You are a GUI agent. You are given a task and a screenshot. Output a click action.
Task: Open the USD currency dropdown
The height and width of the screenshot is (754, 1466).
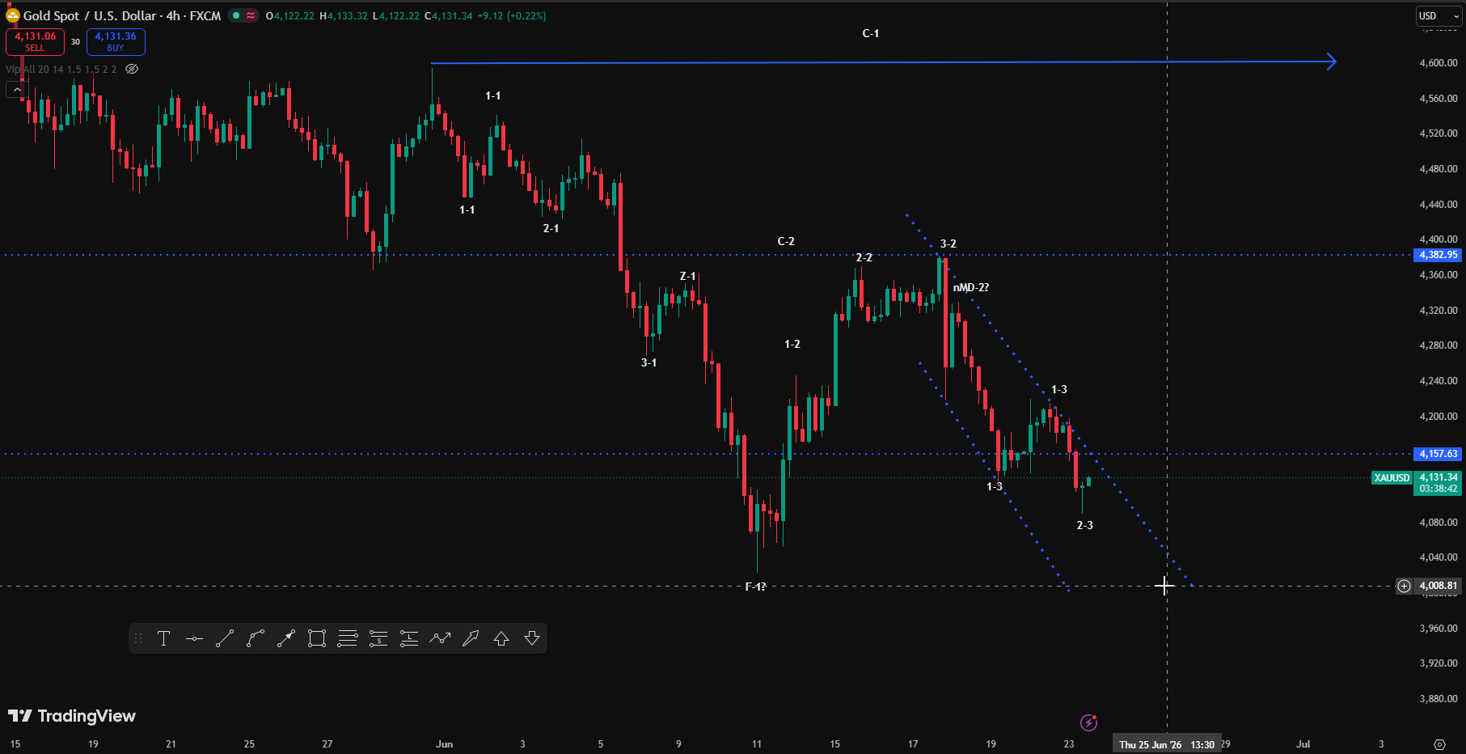(x=1439, y=16)
